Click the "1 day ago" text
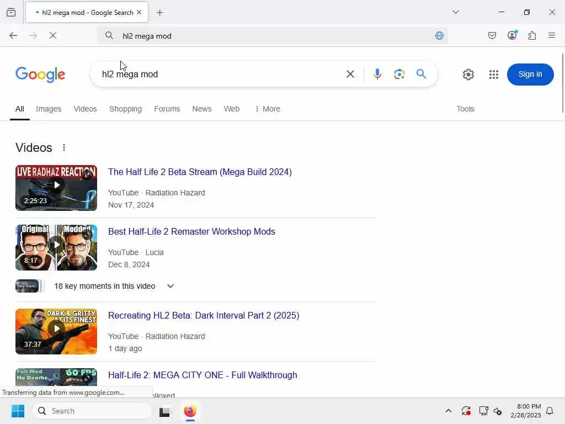Image resolution: width=565 pixels, height=424 pixels. click(125, 348)
